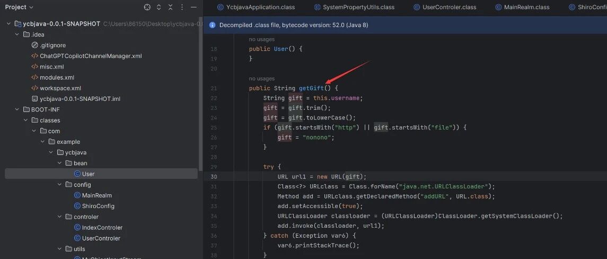Click the SystemPropertyUtils.class tab class icon
The height and width of the screenshot is (259, 607).
tap(317, 7)
